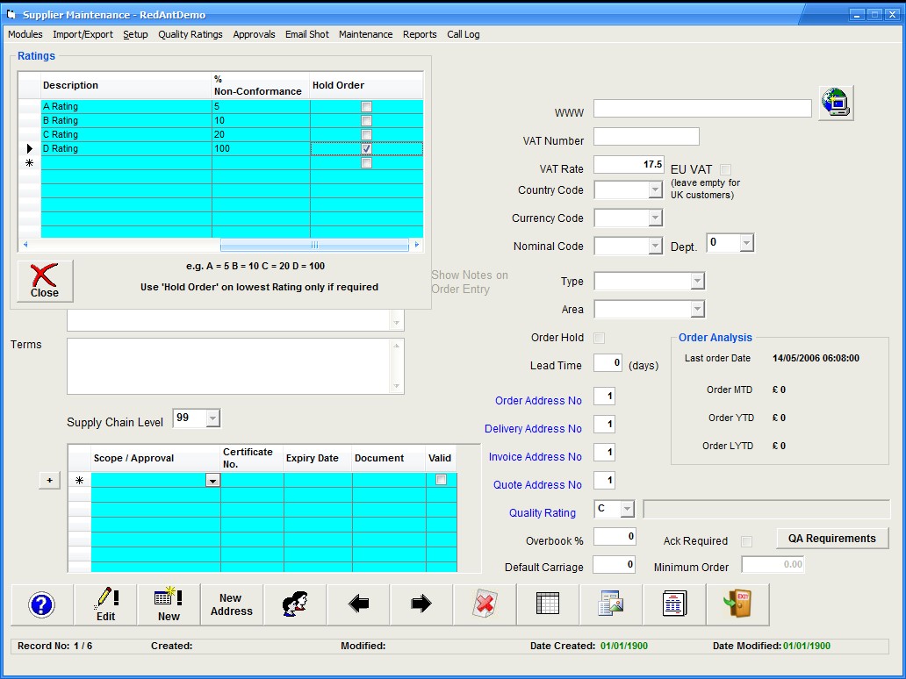Click the QA Requirements button
This screenshot has width=906, height=679.
[831, 539]
